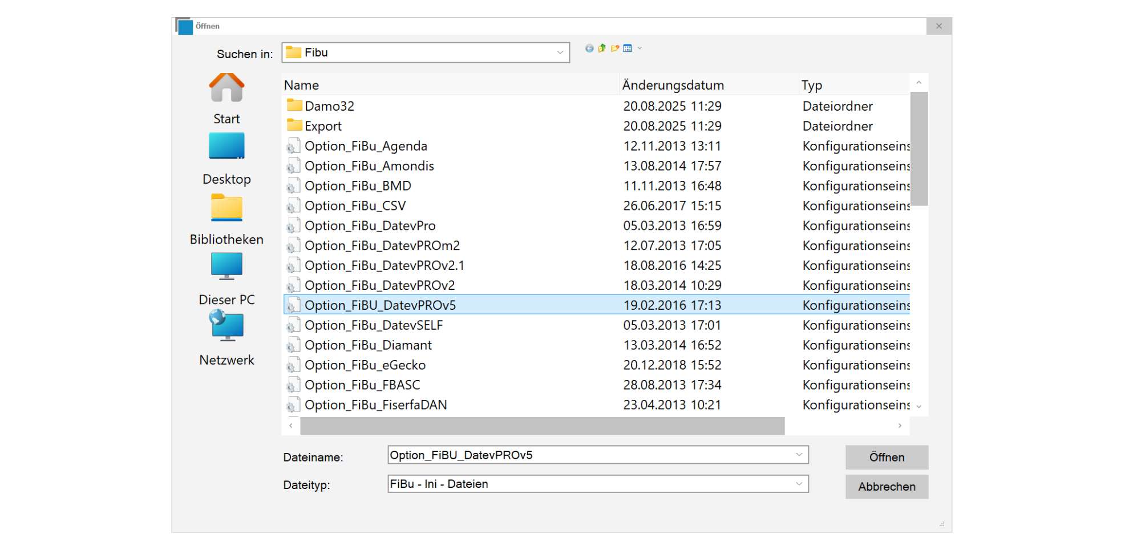Expand the Suchen in Fibu dropdown
Screen dimensions: 1141x546
pyautogui.click(x=560, y=52)
